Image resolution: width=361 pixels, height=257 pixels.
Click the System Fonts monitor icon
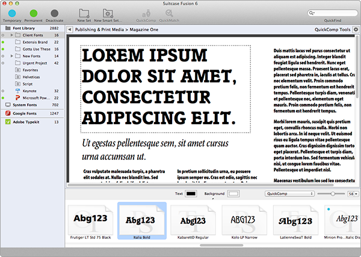click(8, 104)
